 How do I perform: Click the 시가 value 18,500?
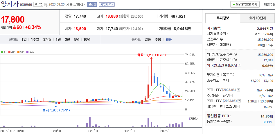point(80,29)
